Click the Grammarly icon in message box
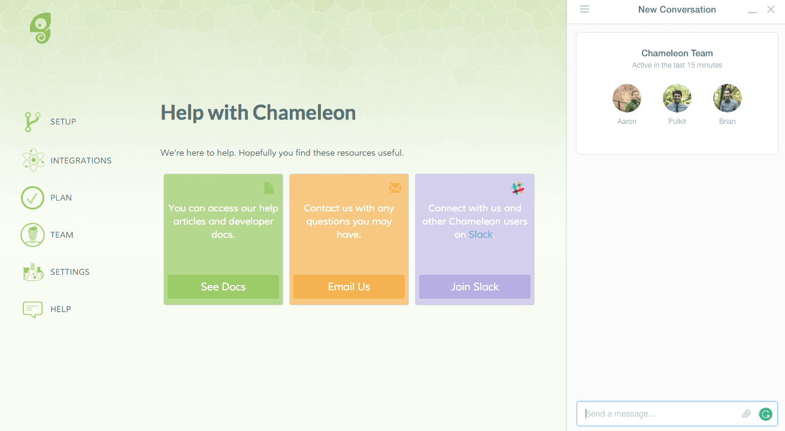 pyautogui.click(x=765, y=414)
